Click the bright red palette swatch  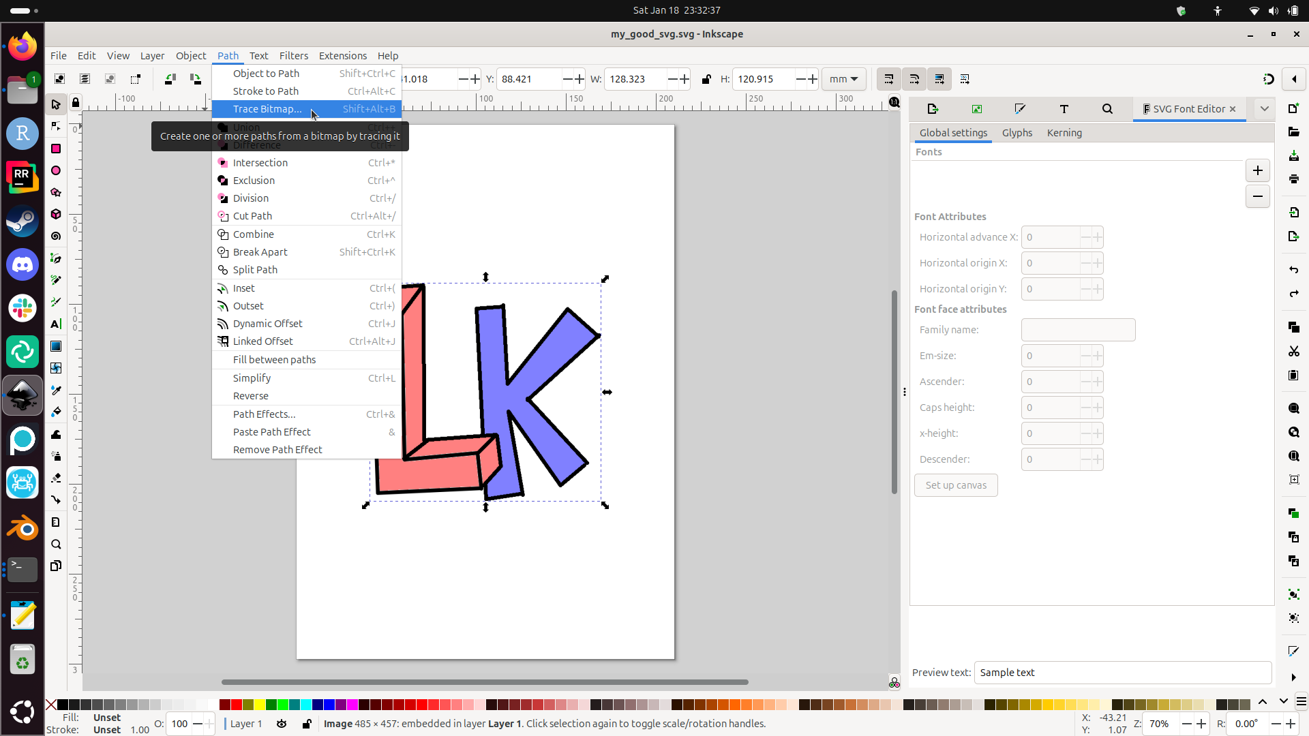(237, 704)
